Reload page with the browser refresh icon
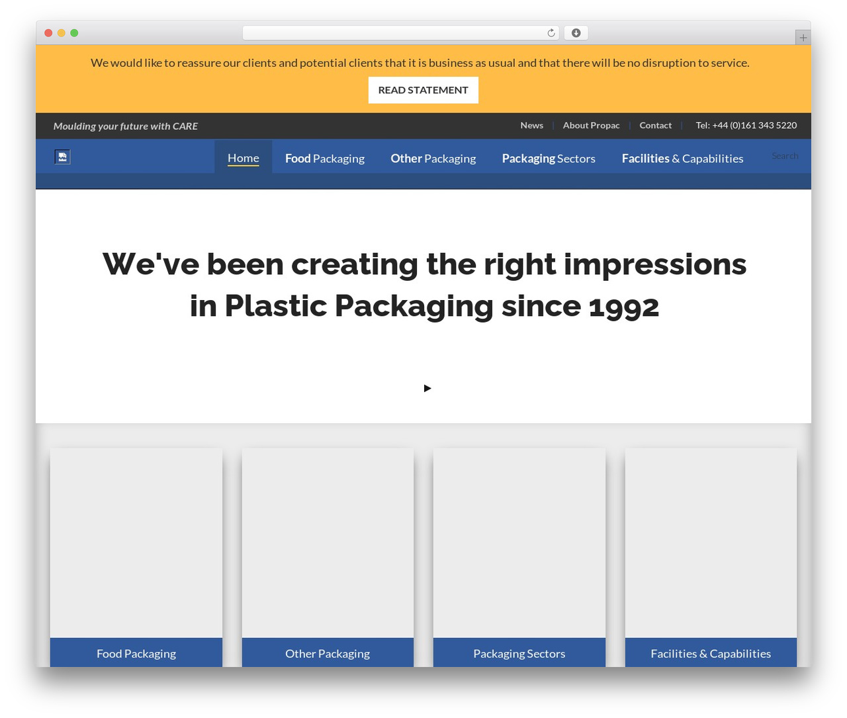The height and width of the screenshot is (718, 847). click(551, 33)
